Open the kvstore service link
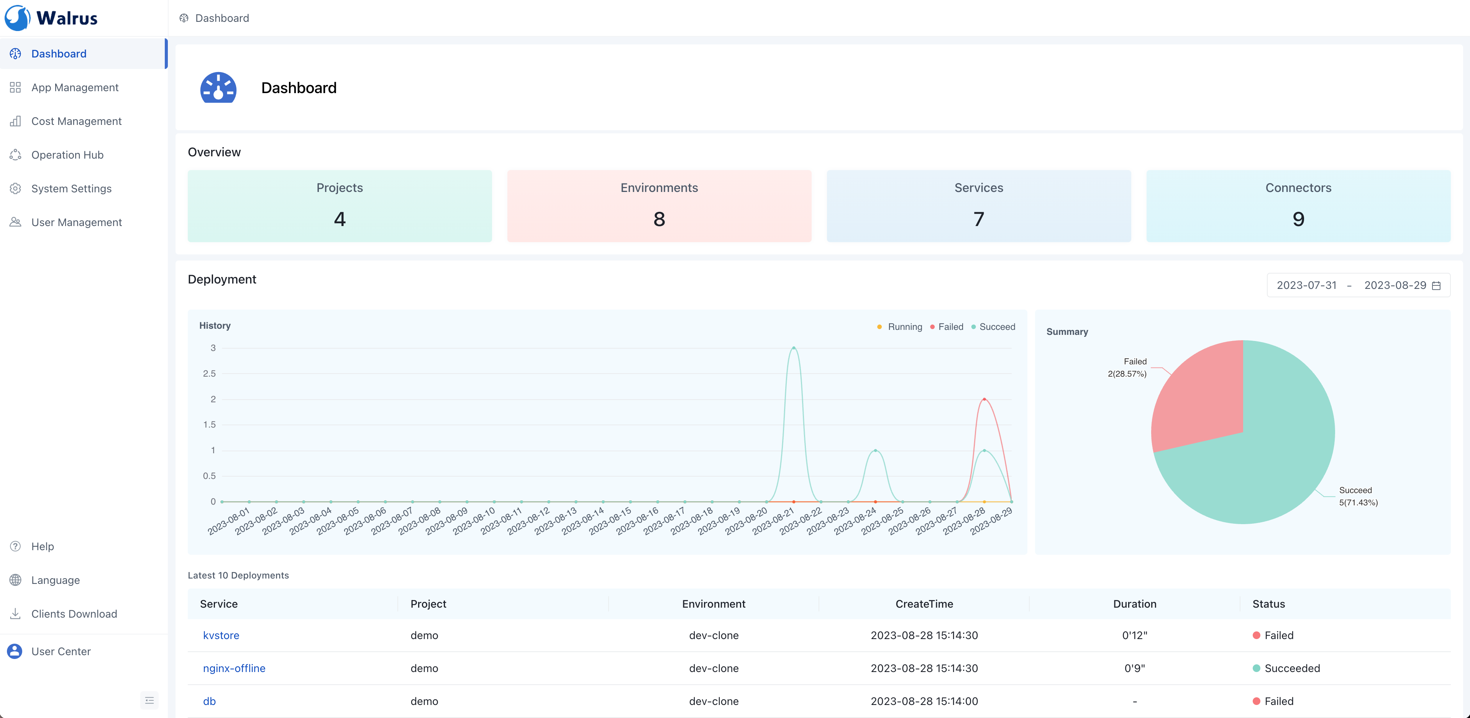The width and height of the screenshot is (1470, 718). point(221,635)
